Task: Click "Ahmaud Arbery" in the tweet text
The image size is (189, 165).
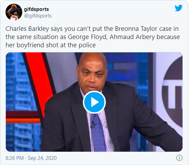Action: tap(132, 37)
